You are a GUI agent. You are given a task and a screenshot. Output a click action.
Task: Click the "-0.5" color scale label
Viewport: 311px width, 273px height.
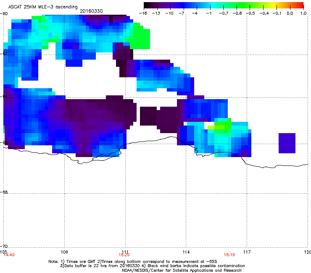250,13
